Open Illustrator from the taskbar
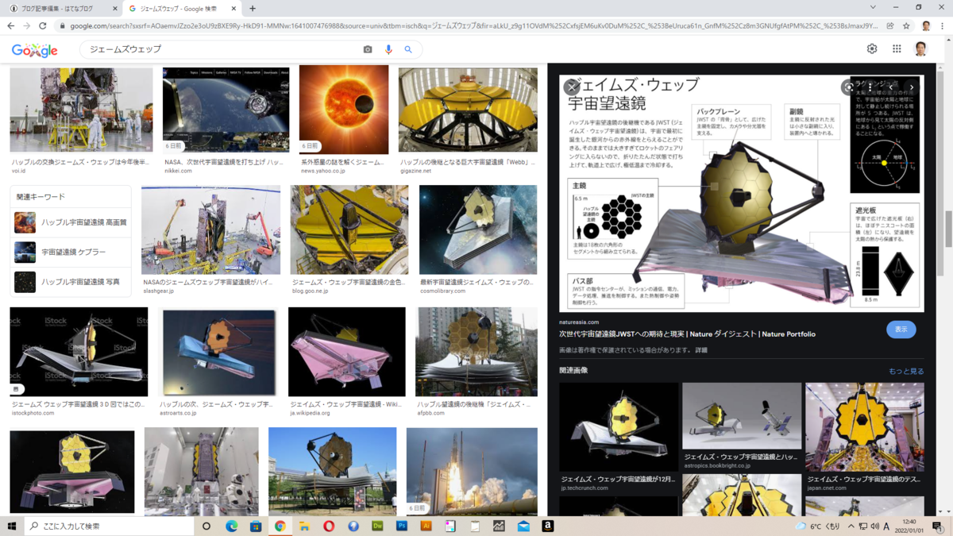 pos(426,526)
